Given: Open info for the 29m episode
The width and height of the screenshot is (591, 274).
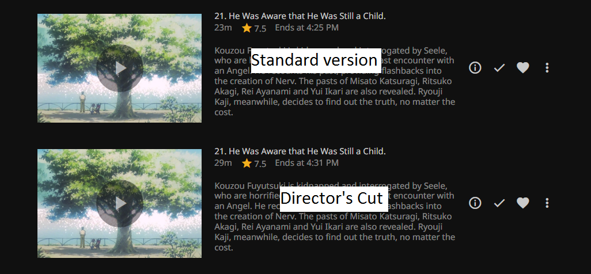Looking at the screenshot, I should (475, 203).
